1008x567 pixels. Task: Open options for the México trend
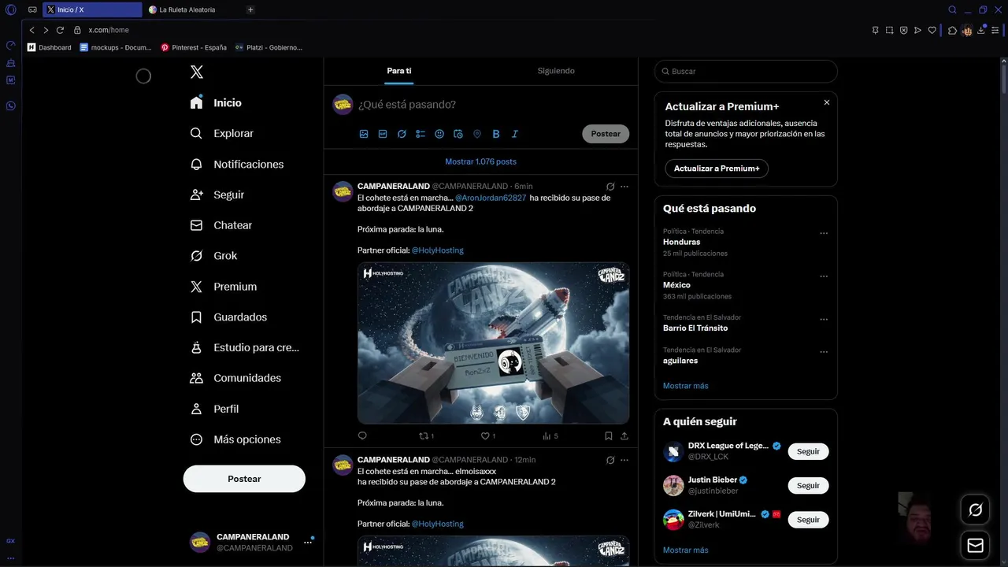[824, 276]
